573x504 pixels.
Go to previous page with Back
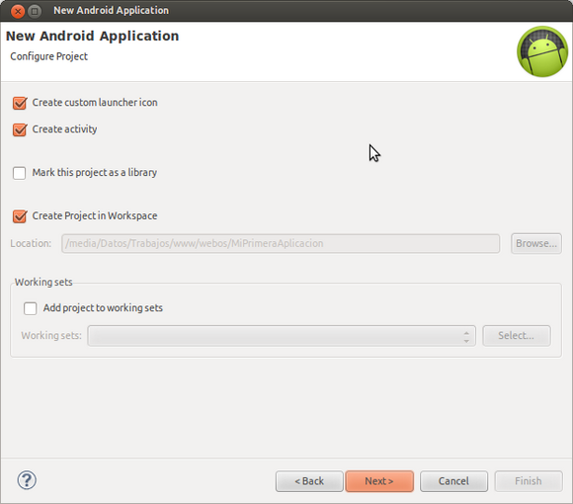pyautogui.click(x=309, y=481)
